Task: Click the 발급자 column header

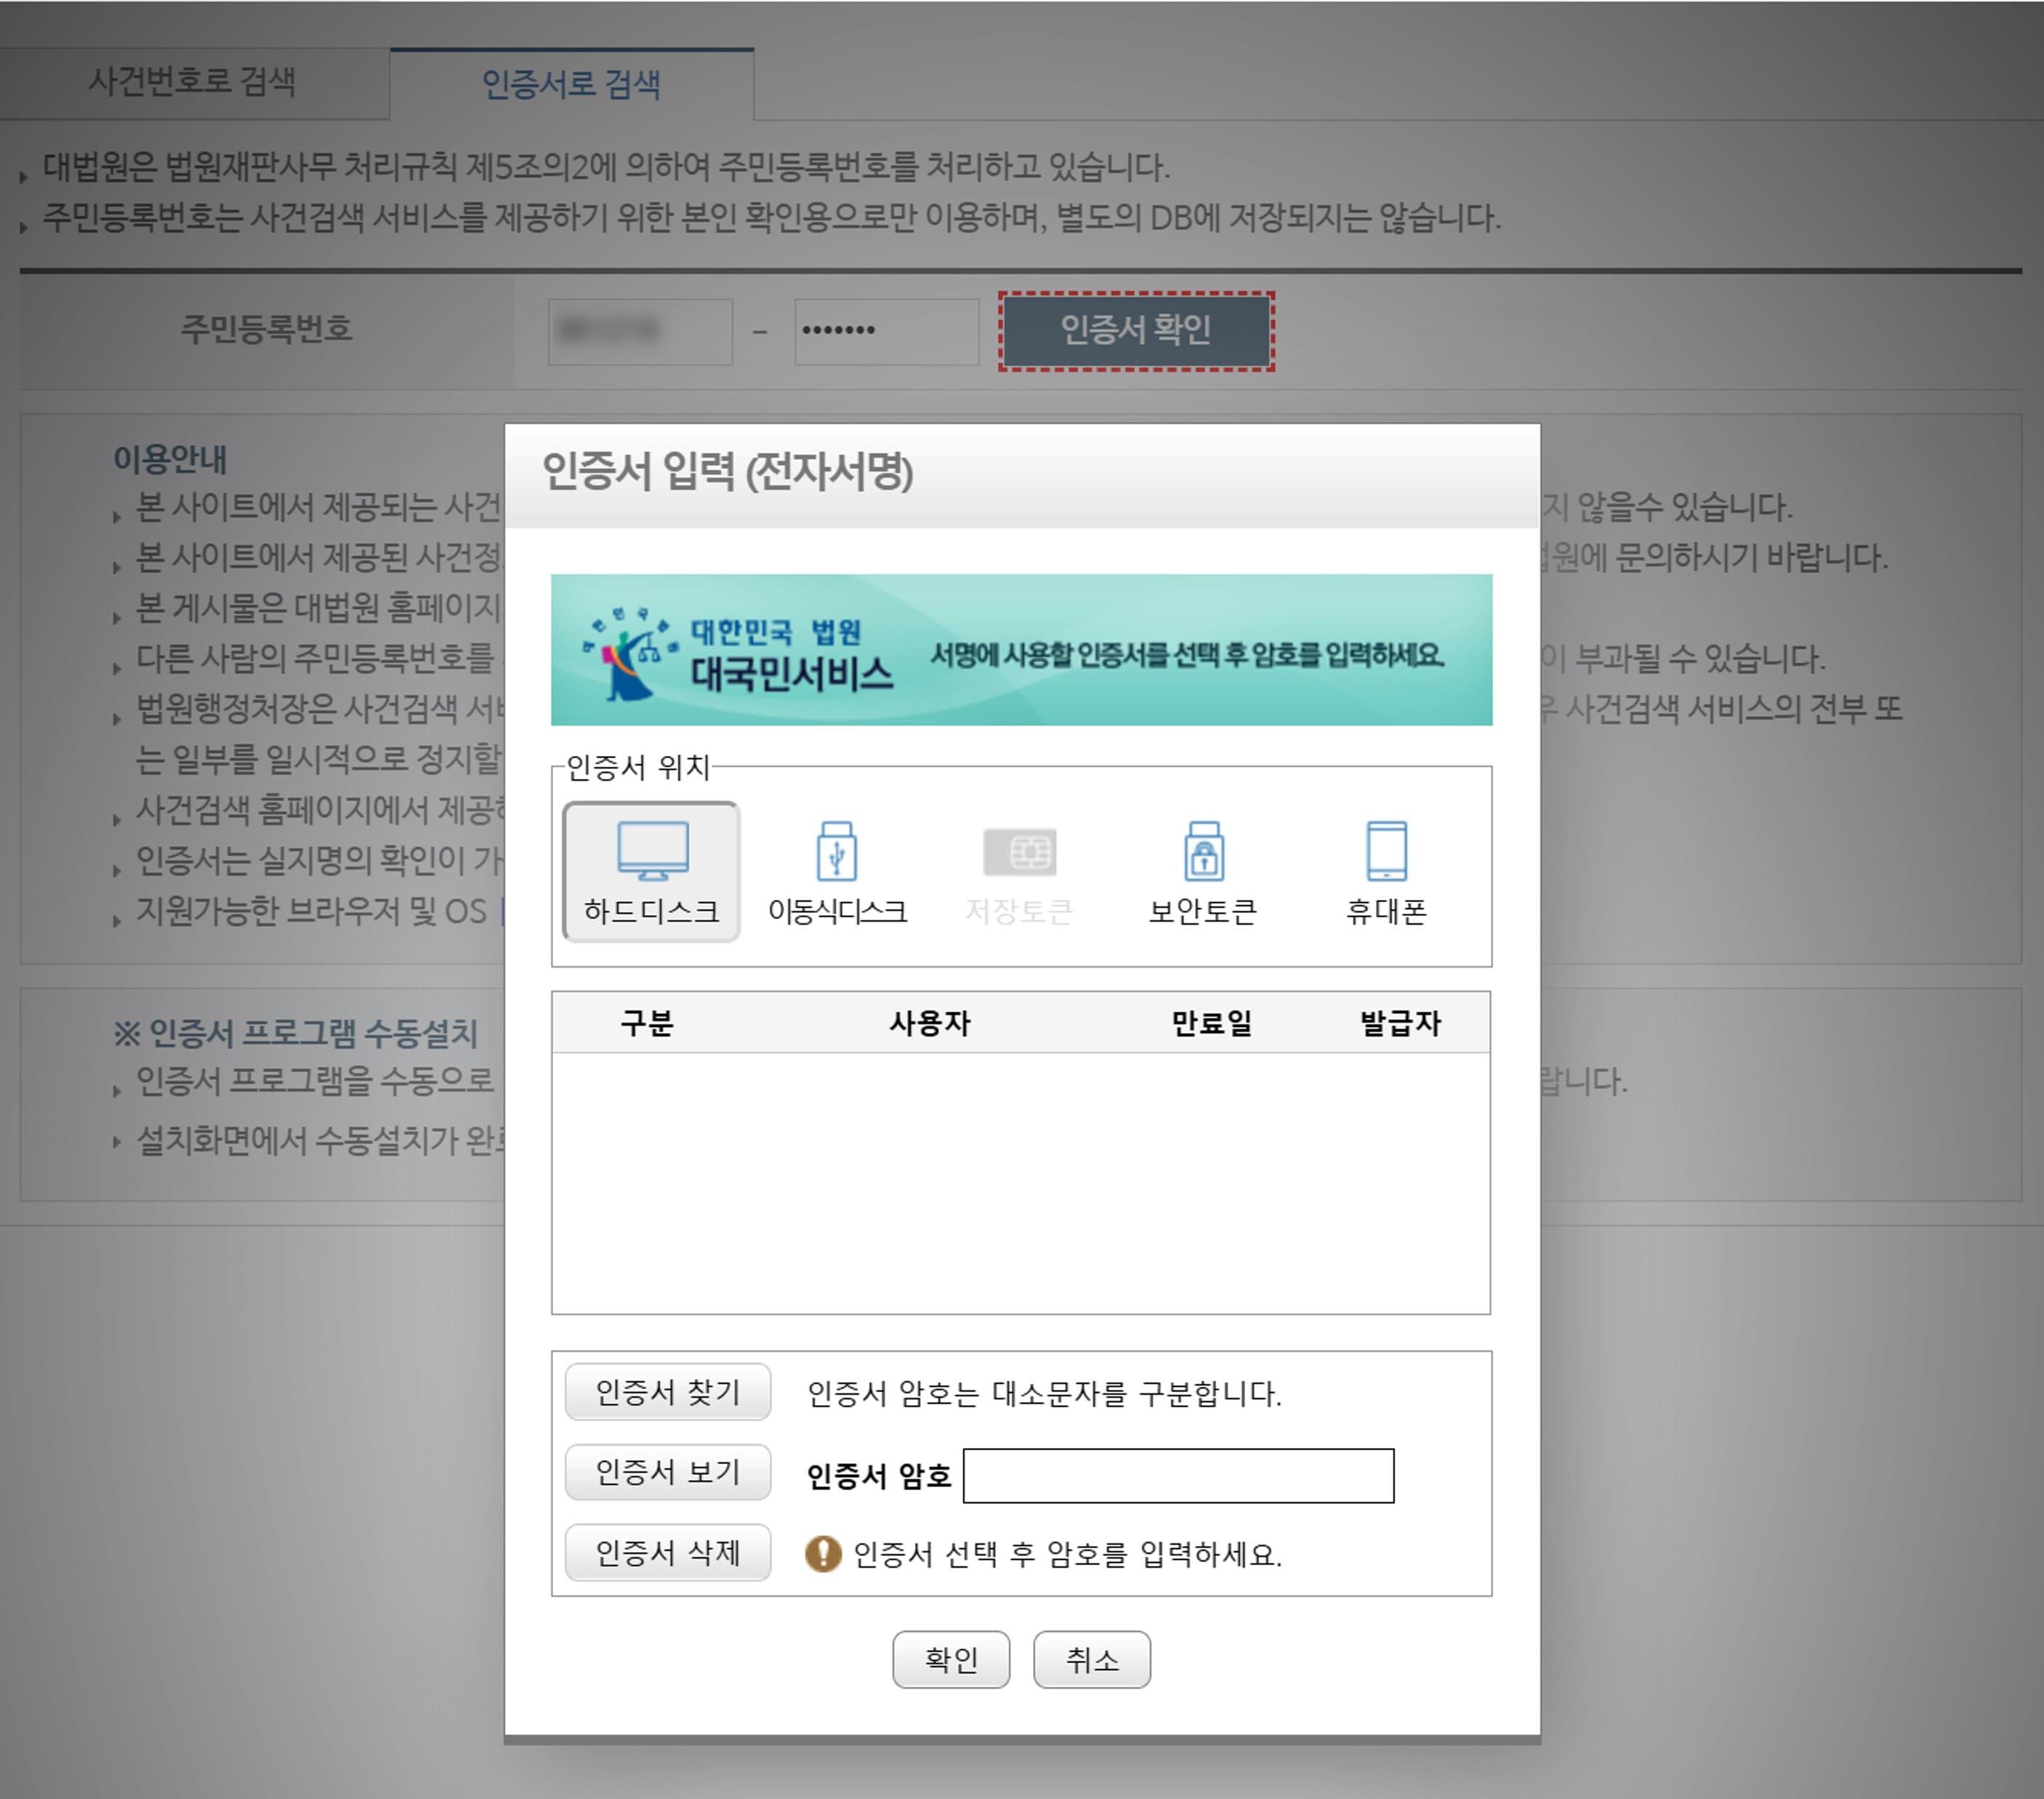Action: pyautogui.click(x=1400, y=1023)
